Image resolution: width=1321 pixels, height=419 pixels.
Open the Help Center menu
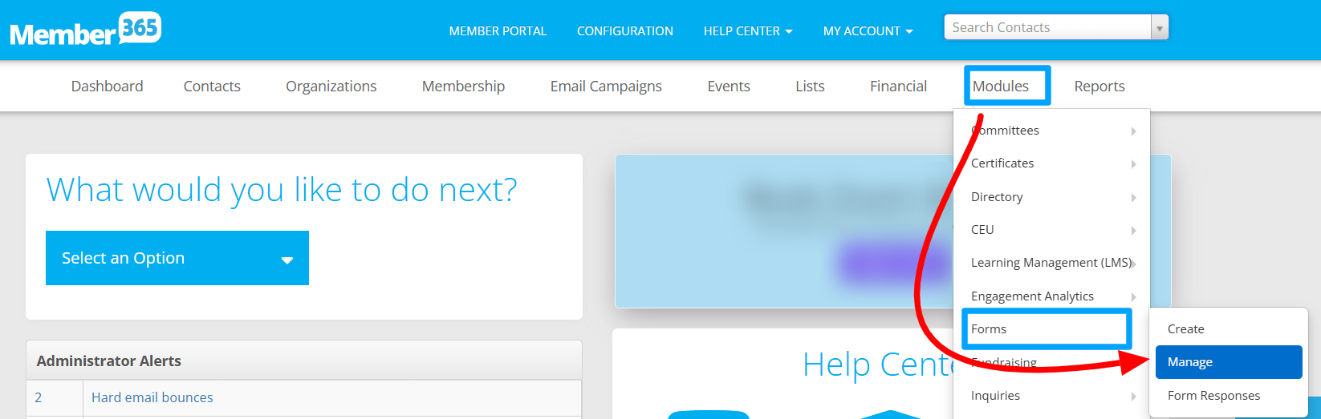[x=748, y=30]
